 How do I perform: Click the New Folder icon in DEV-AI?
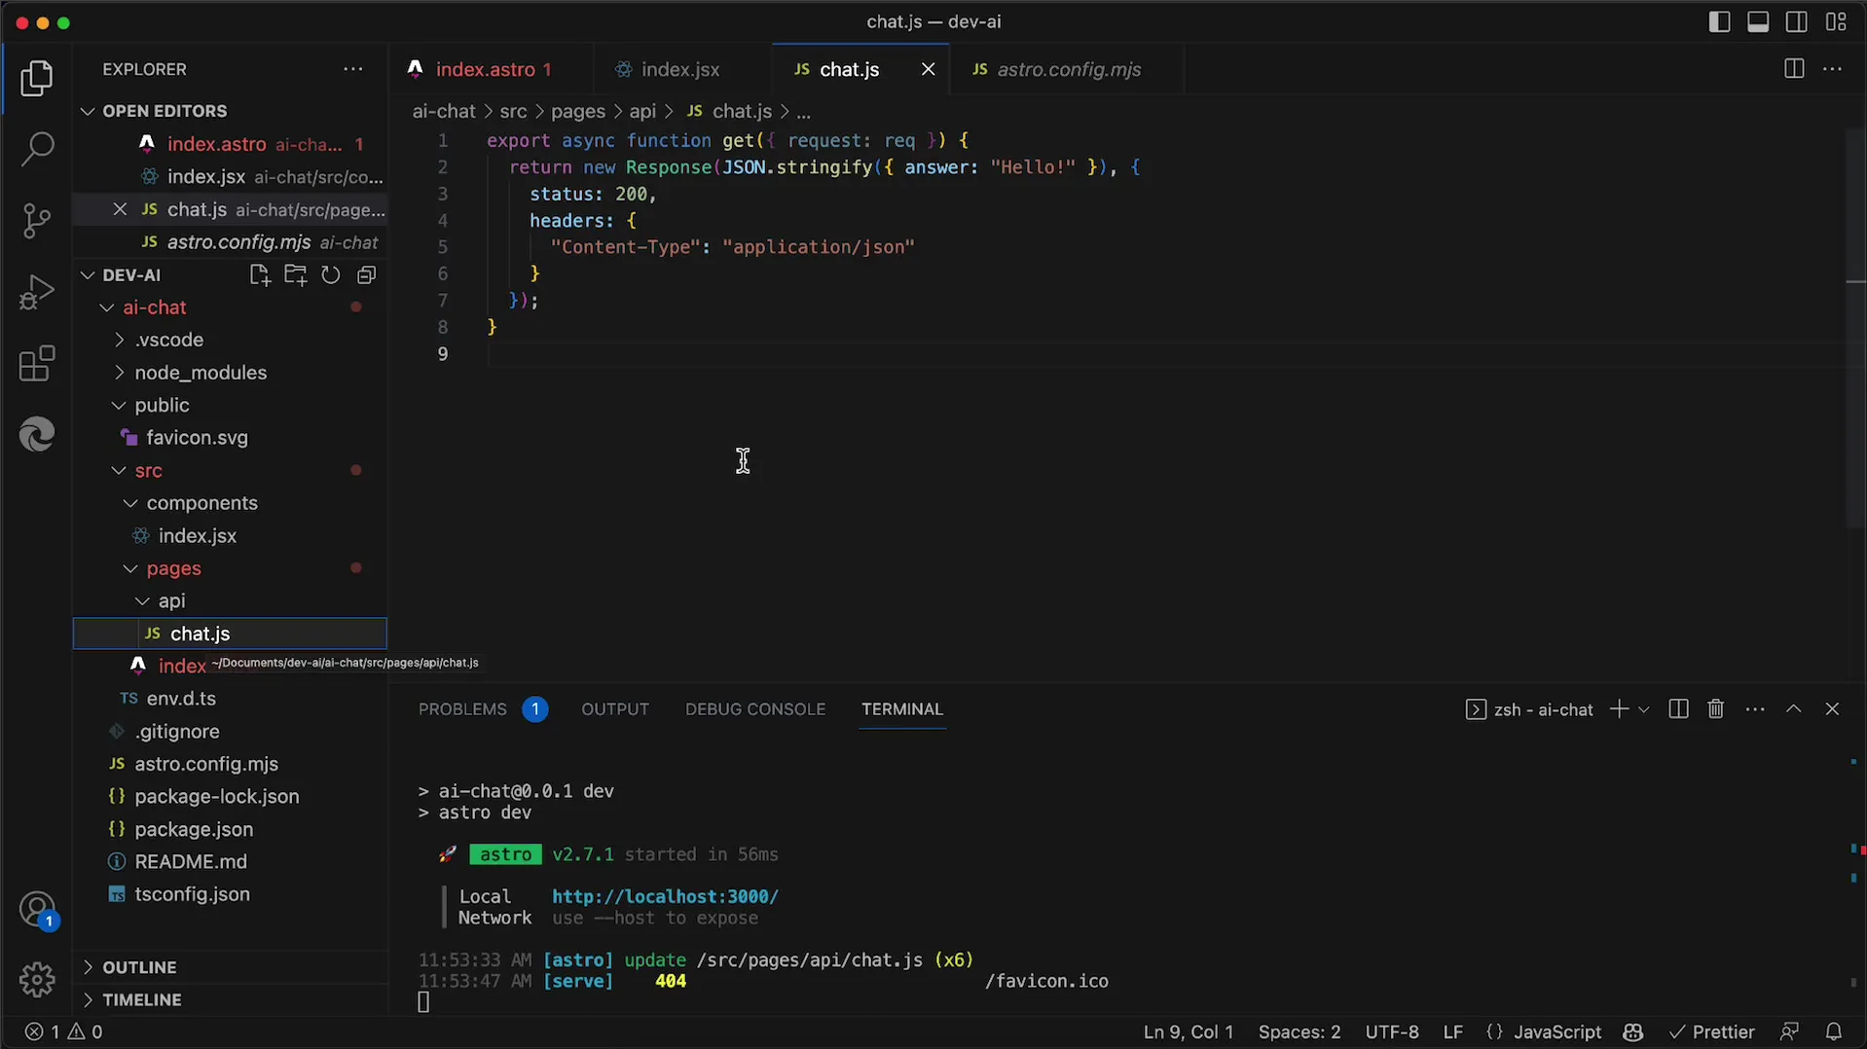295,275
